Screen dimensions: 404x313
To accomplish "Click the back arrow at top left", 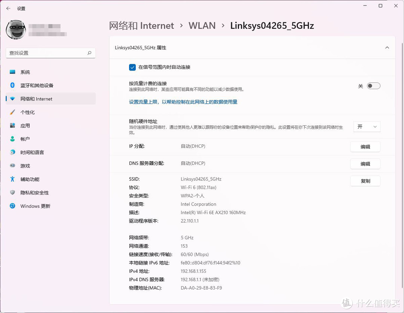I will click(x=8, y=8).
